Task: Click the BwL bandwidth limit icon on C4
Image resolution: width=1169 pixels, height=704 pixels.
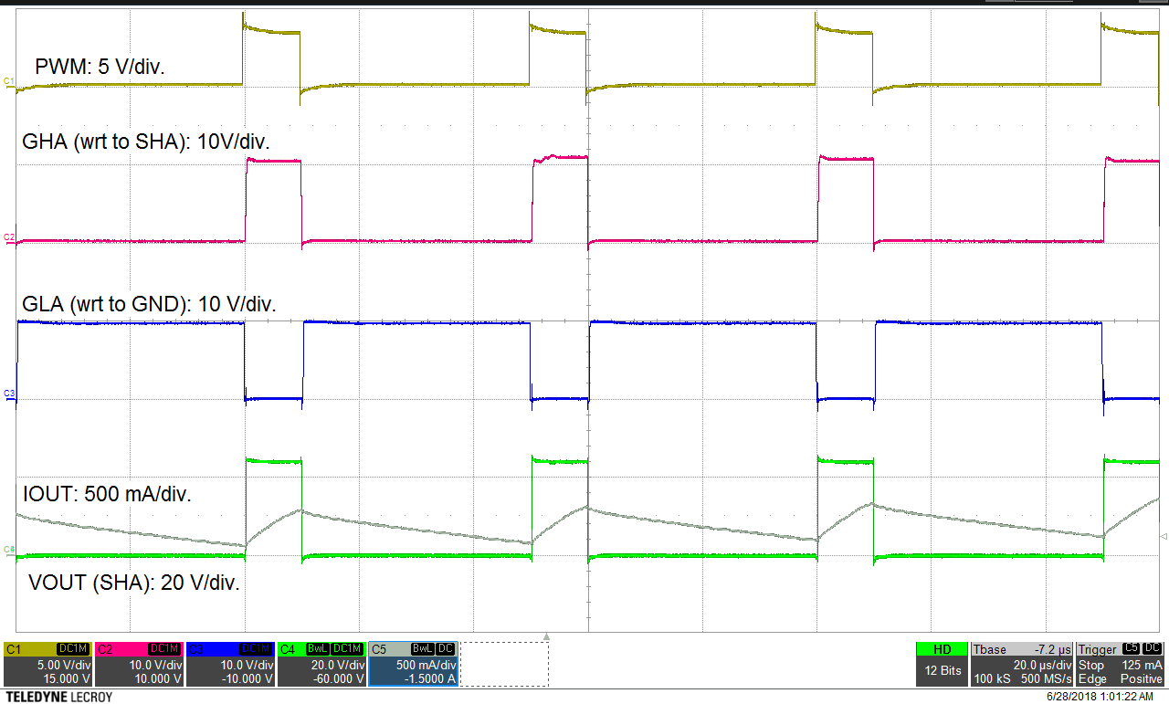Action: pos(315,647)
